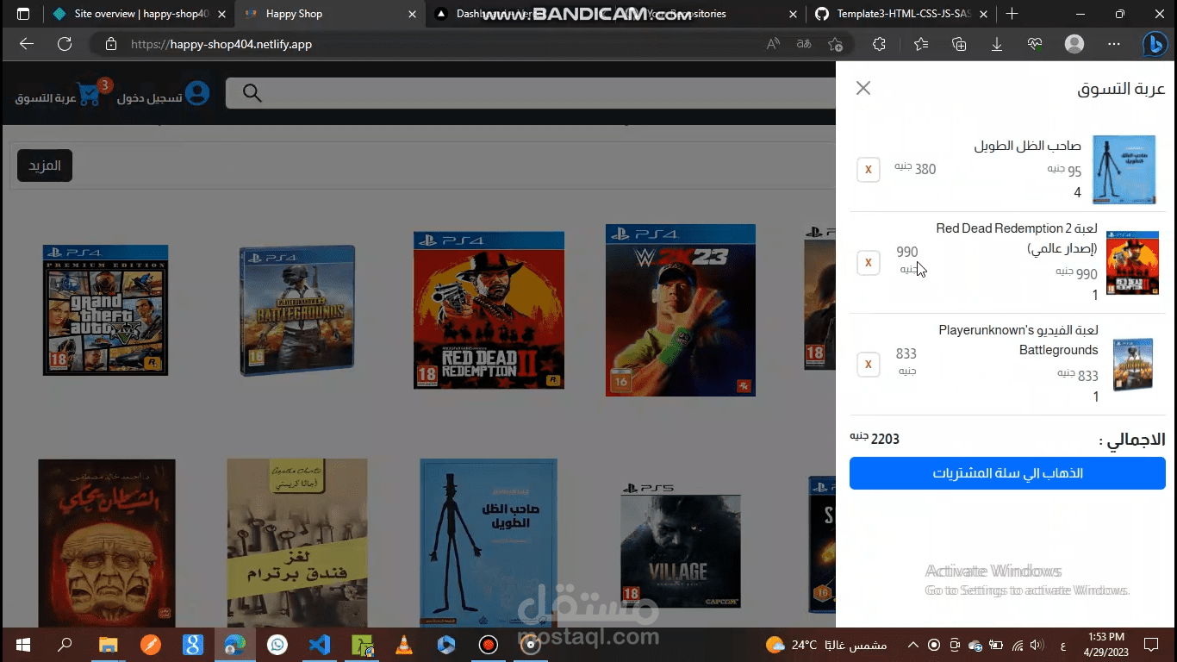Open VLC media player from the taskbar

point(403,645)
